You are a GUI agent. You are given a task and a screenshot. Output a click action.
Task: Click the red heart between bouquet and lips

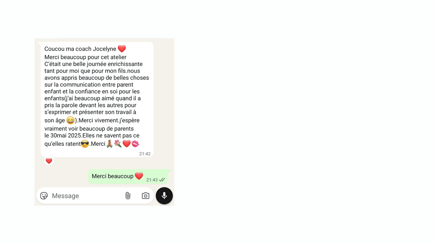coord(126,144)
